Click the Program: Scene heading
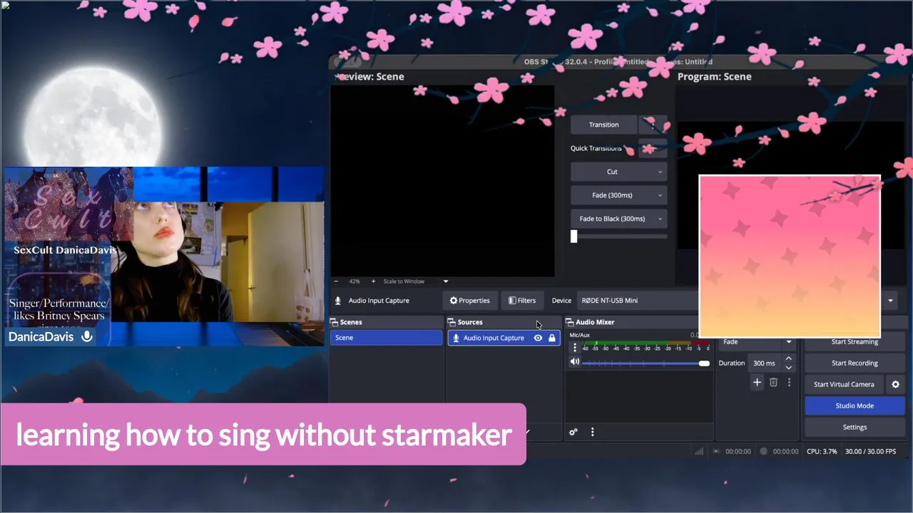The width and height of the screenshot is (913, 513). (x=714, y=77)
